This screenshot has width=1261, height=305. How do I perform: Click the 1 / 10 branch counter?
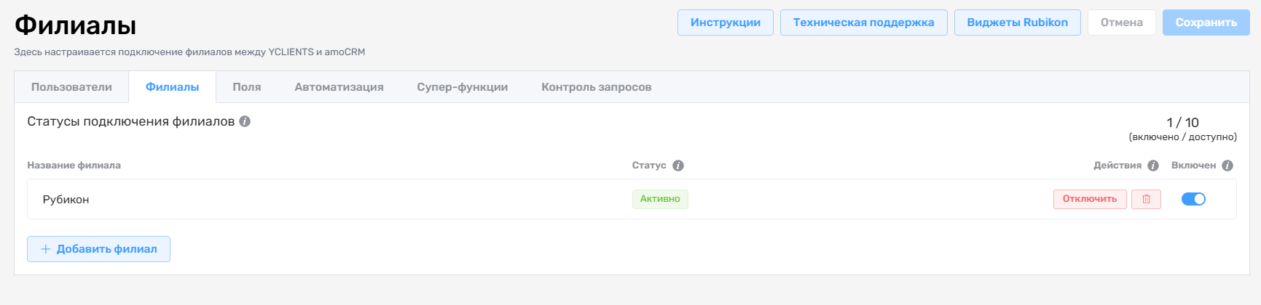(1182, 123)
